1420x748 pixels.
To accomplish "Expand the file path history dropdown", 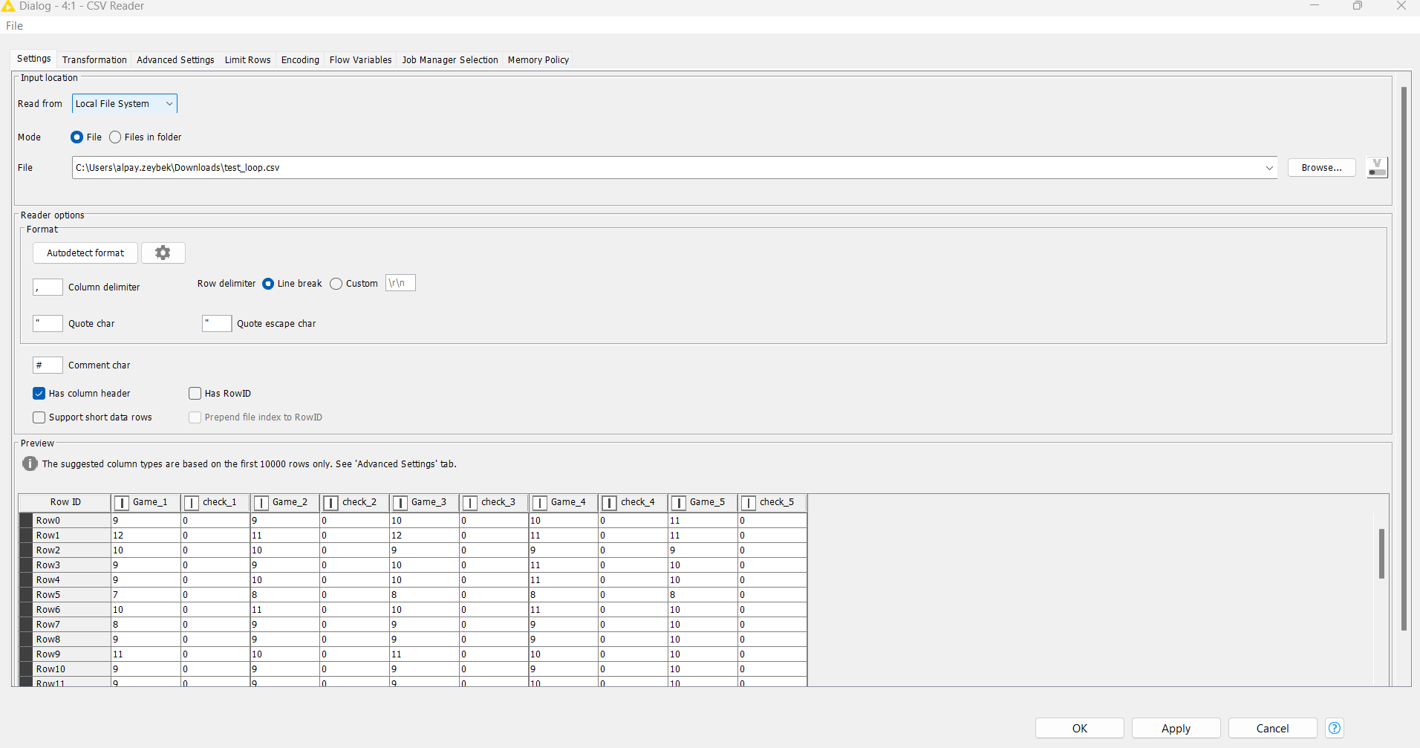I will pyautogui.click(x=1268, y=168).
